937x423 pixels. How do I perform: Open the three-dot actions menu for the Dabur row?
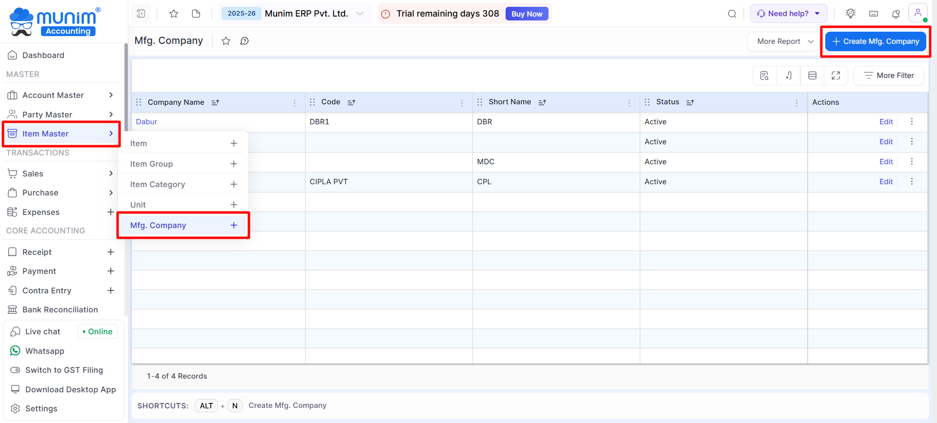pyautogui.click(x=912, y=122)
